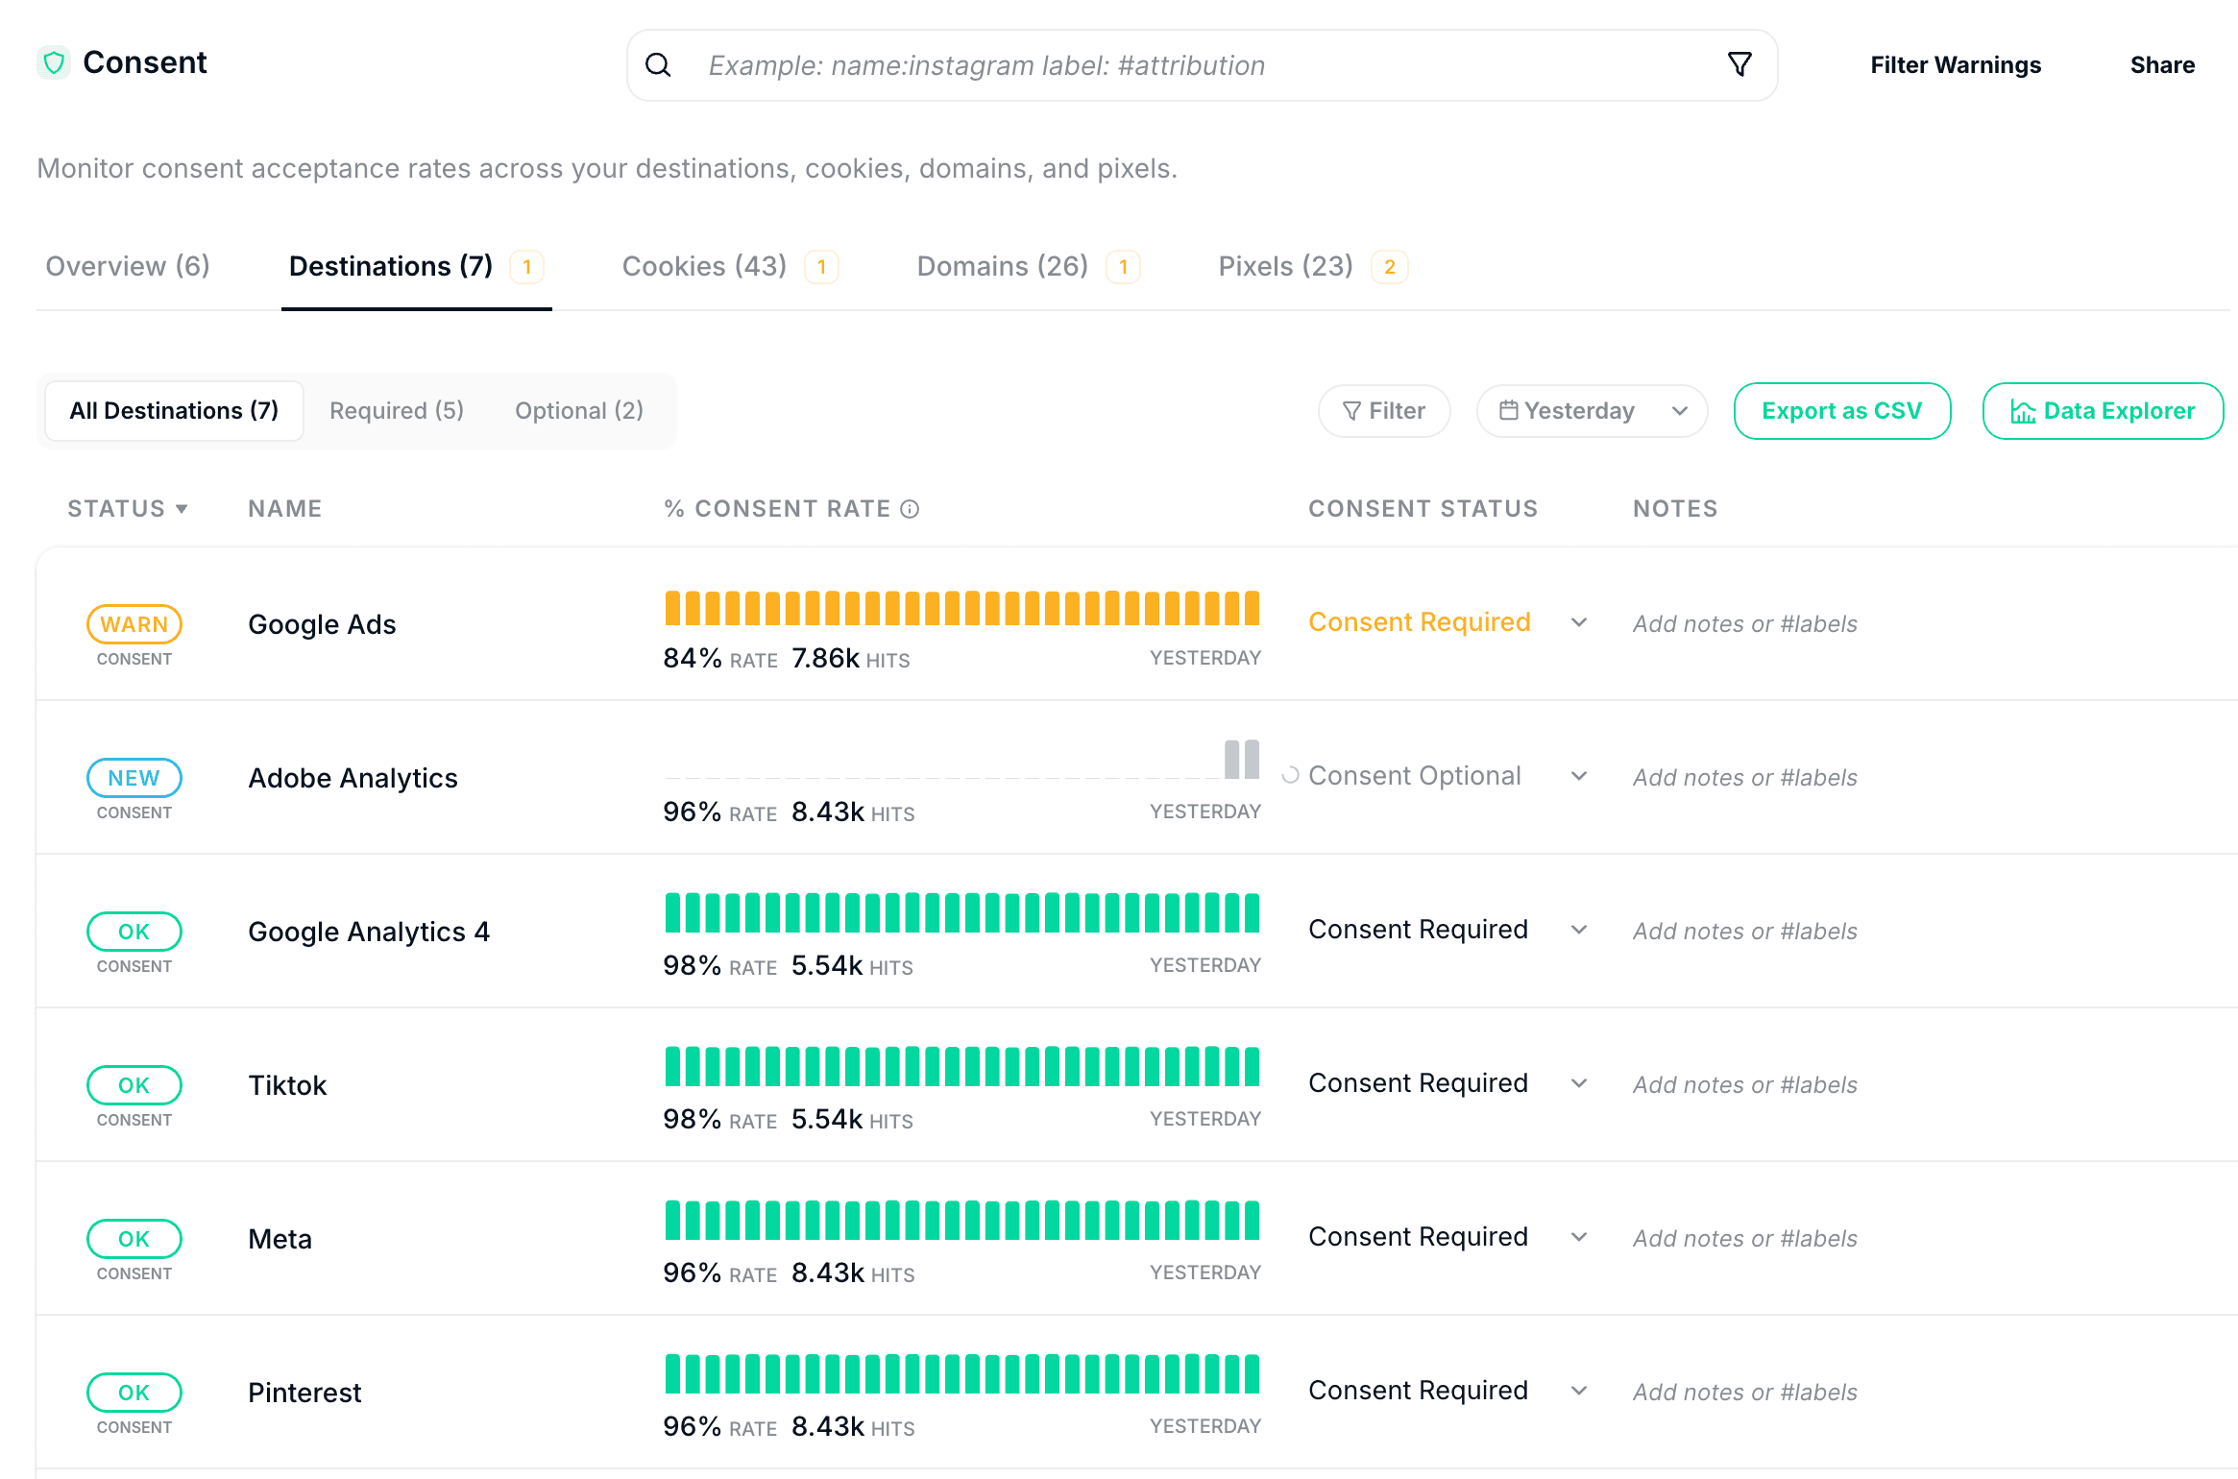
Task: Click the warning count badge on Pixels tab
Action: (1389, 267)
